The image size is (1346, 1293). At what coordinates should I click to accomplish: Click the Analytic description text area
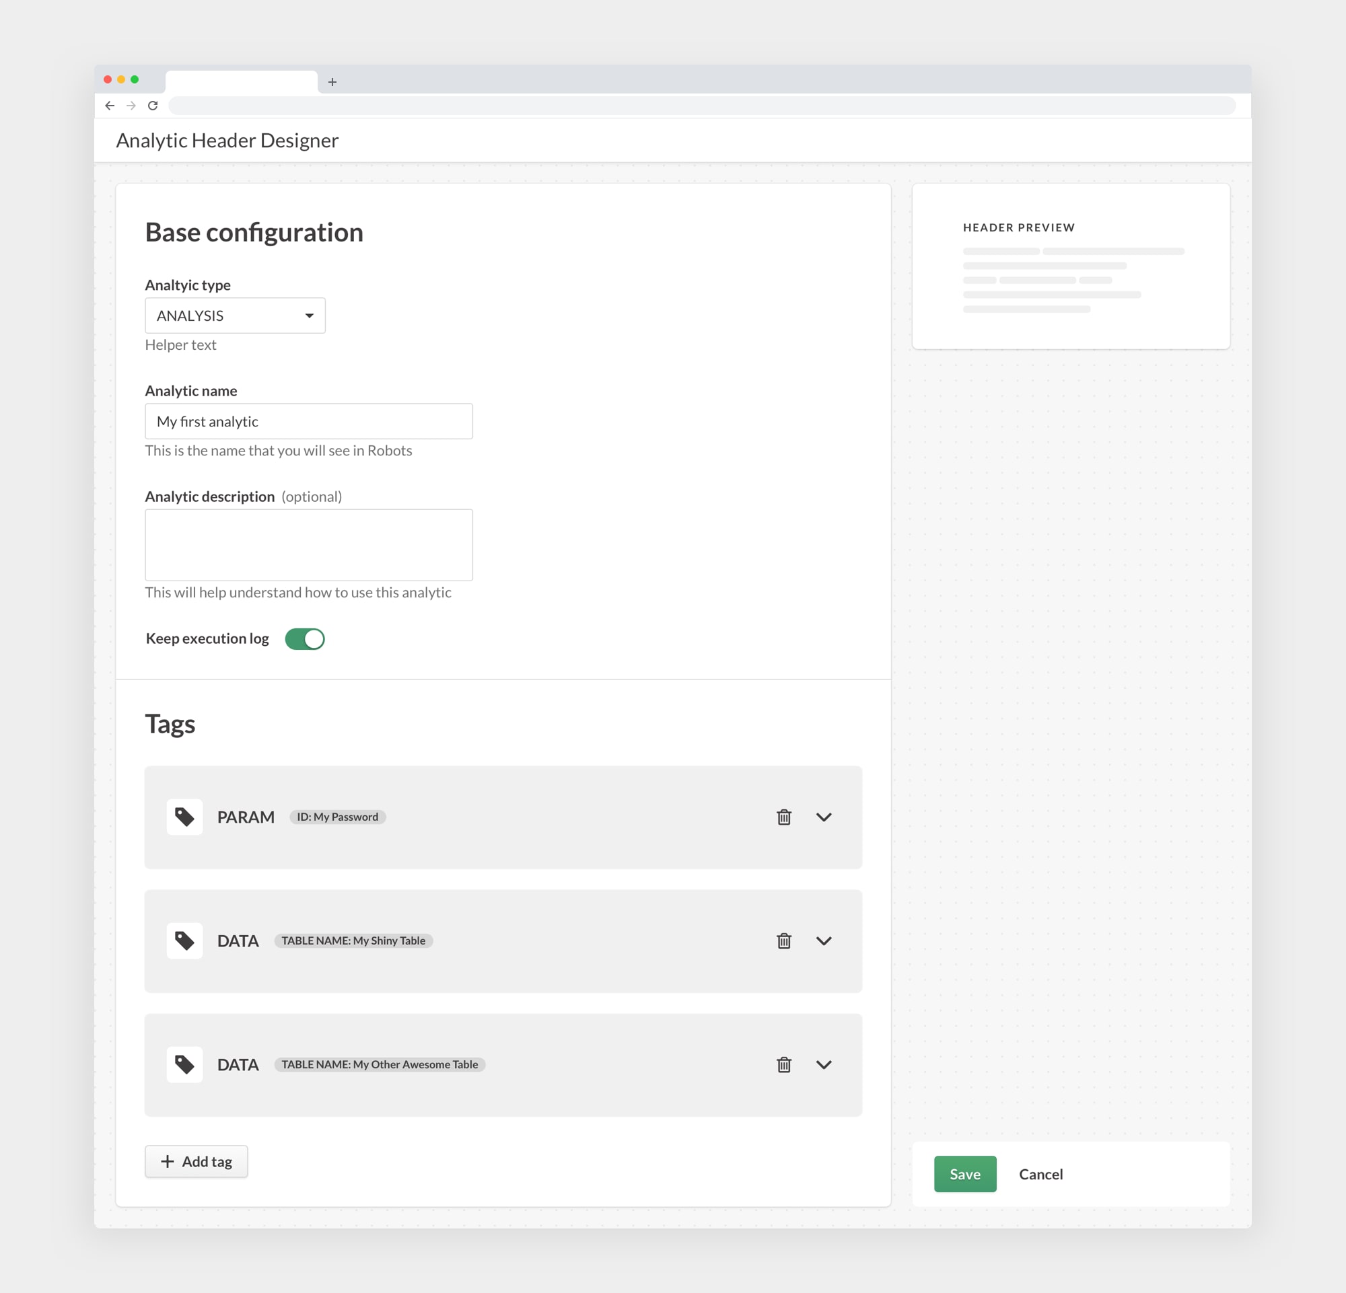coord(309,546)
